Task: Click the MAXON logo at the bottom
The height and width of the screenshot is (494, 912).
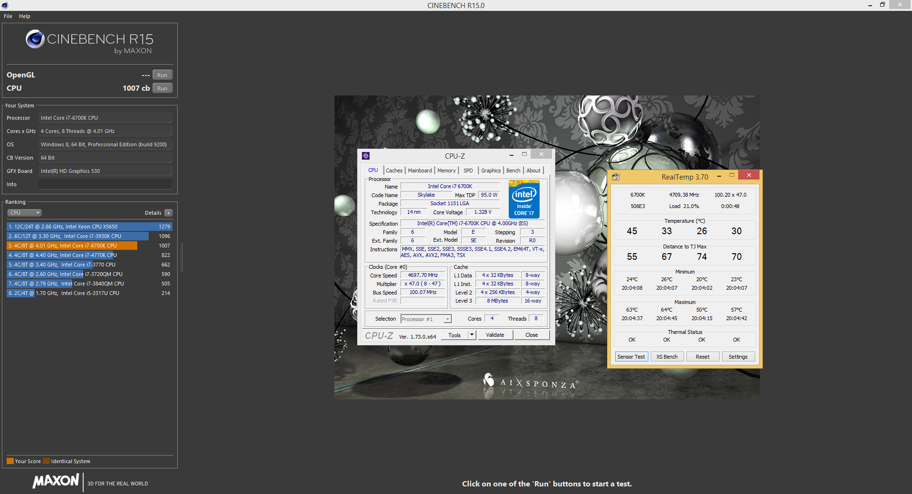Action: [56, 481]
